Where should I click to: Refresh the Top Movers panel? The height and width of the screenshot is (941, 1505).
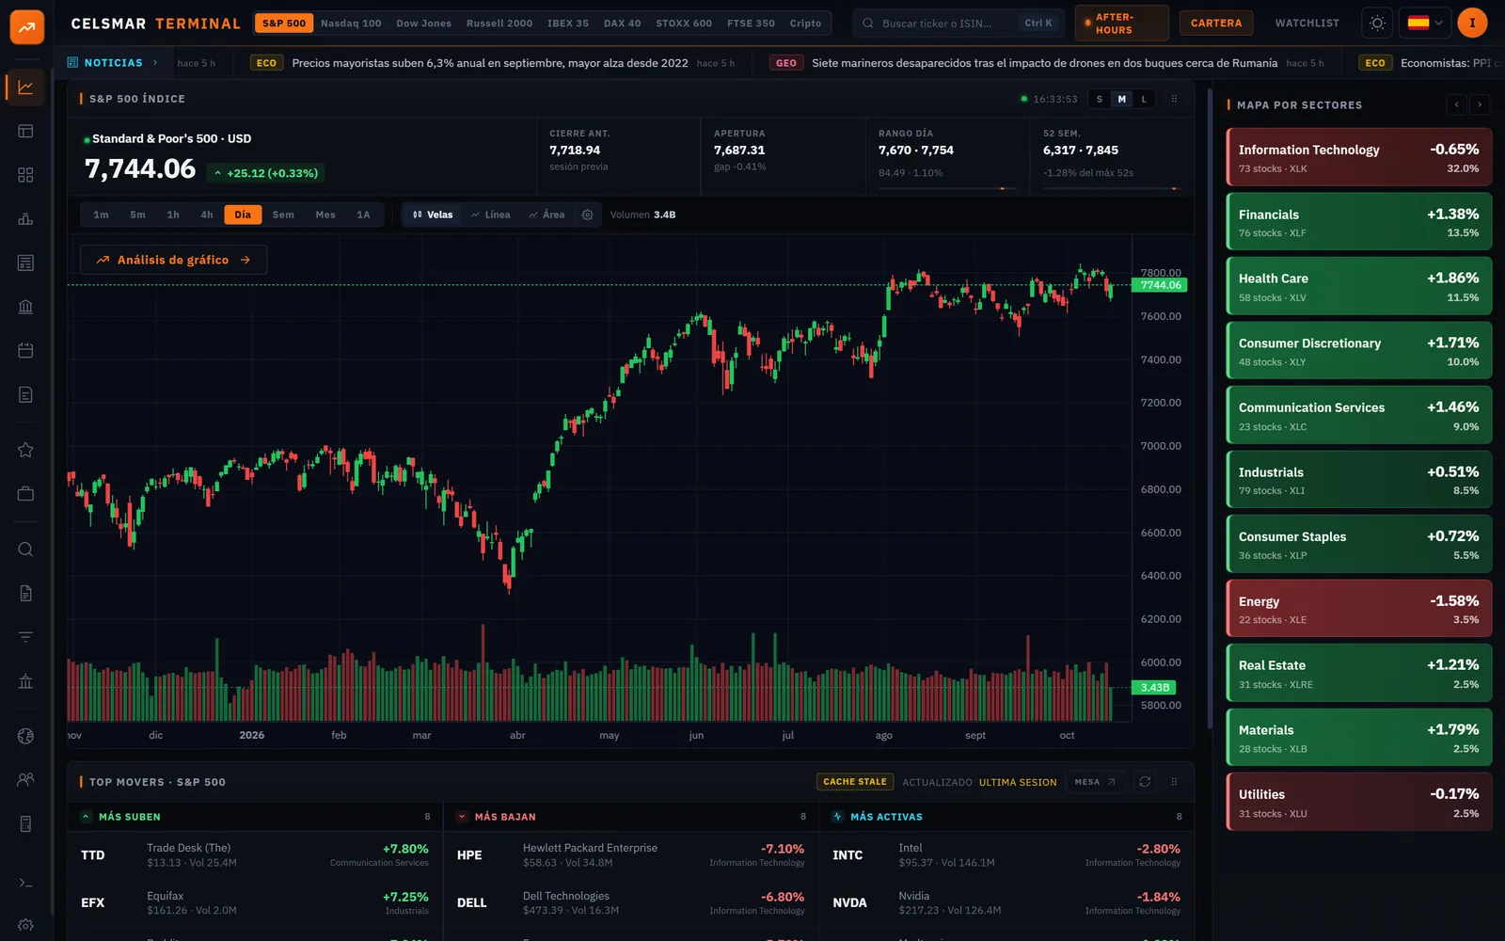click(1145, 782)
